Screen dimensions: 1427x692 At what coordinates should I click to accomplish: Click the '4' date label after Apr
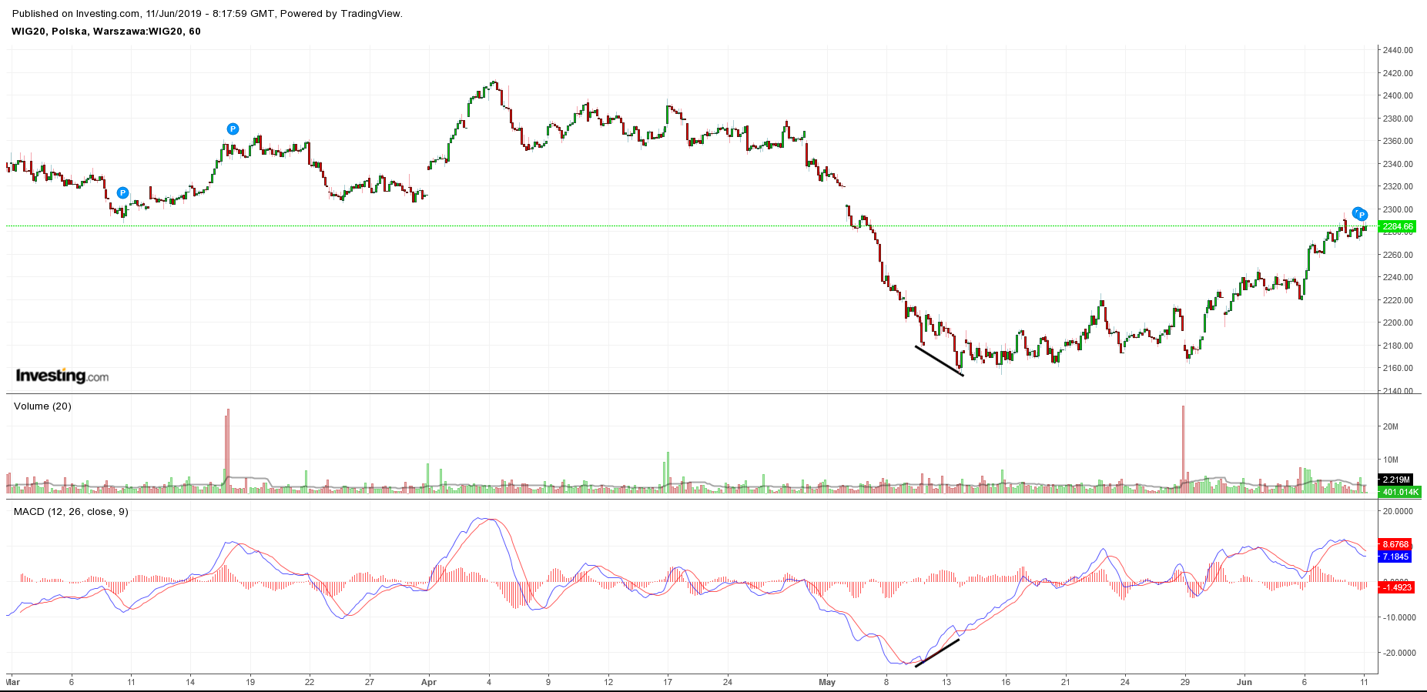pos(489,682)
